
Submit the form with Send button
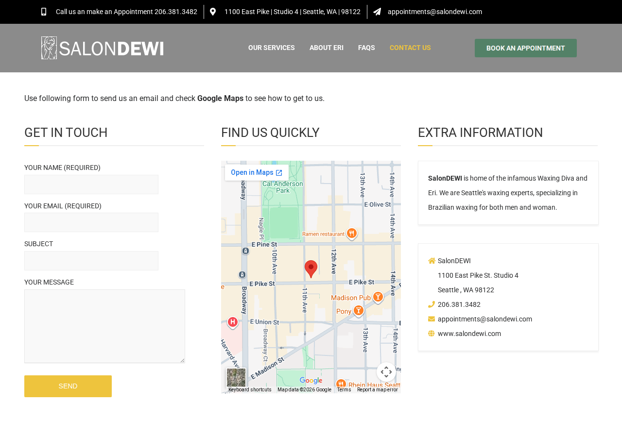[x=68, y=386]
